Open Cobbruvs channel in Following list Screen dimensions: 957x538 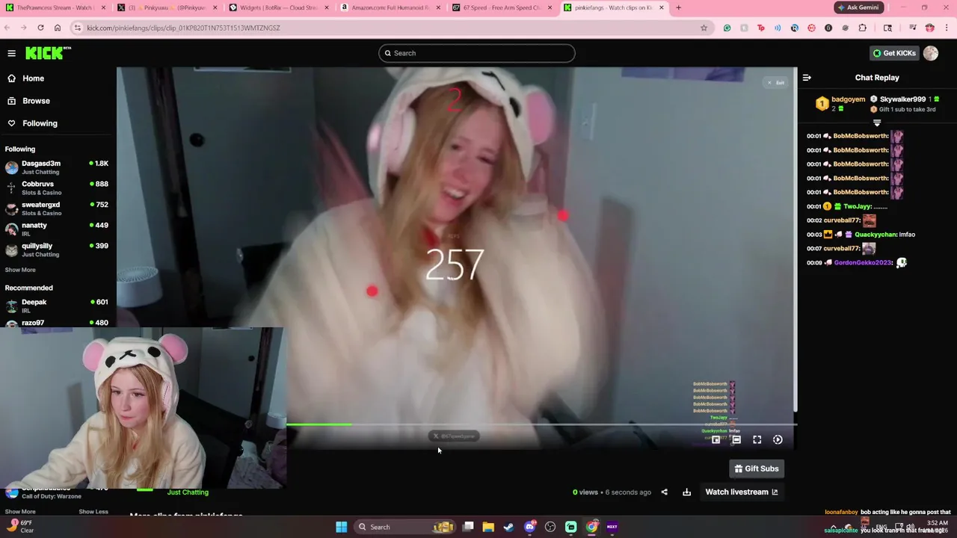point(57,188)
